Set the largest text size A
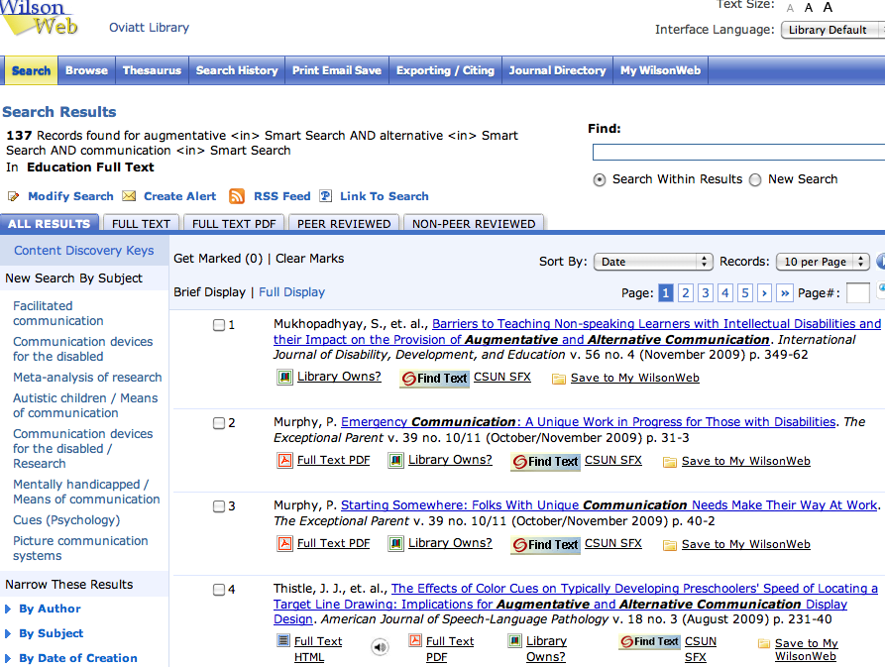The height and width of the screenshot is (667, 885). click(x=828, y=7)
